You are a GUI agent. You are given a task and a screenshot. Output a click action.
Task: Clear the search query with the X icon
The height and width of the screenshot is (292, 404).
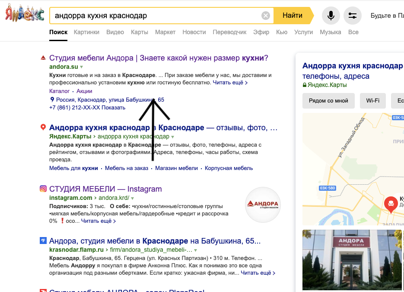pyautogui.click(x=265, y=15)
